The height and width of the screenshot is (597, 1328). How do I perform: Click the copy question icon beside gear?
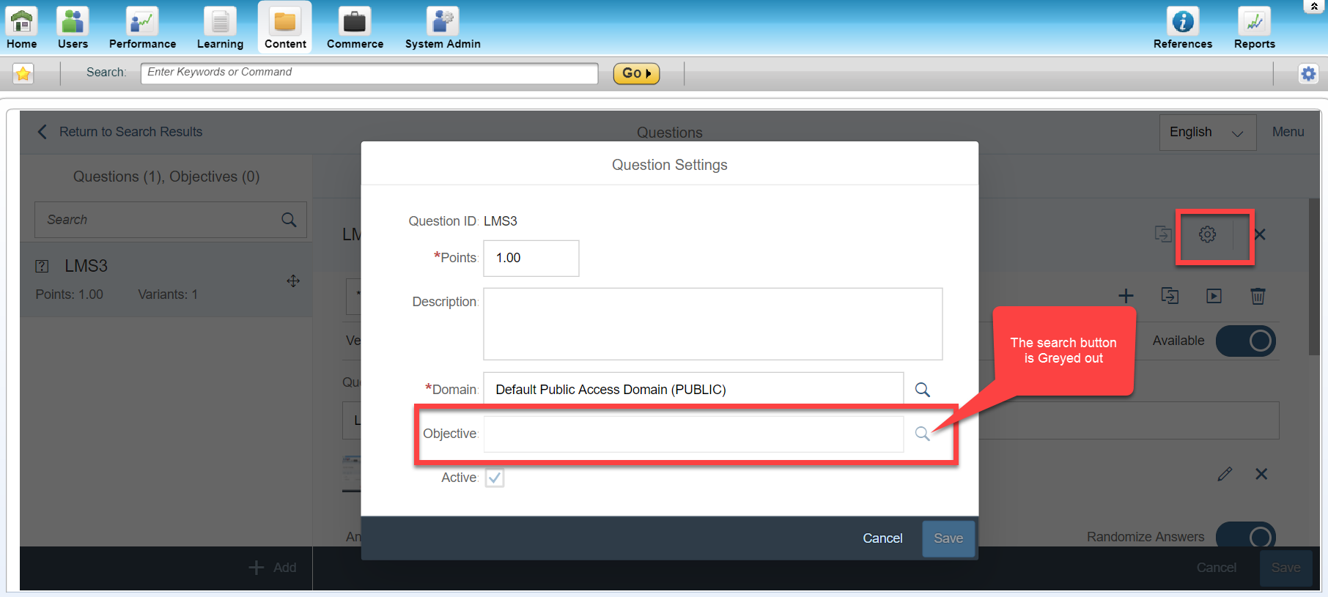[1163, 234]
